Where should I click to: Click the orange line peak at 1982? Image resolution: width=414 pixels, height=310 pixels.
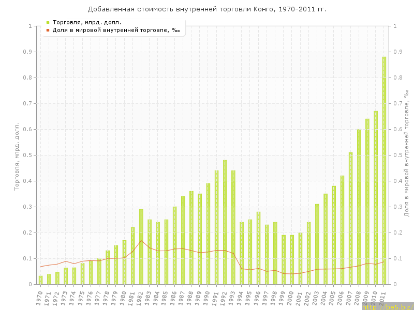pos(141,240)
